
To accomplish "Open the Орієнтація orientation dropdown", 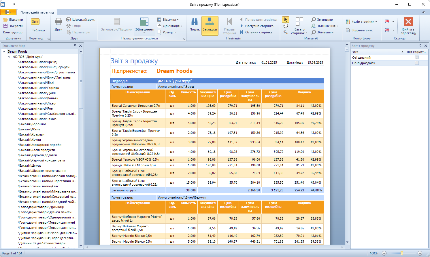I will 170,26.
